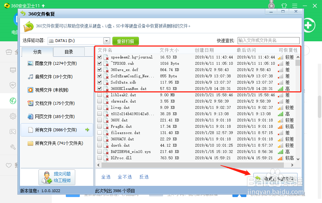Click the 重新扫描 rescan button
The height and width of the screenshot is (203, 322).
pos(126,41)
